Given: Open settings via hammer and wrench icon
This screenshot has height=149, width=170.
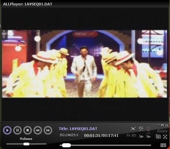Looking at the screenshot, I should click(141, 129).
